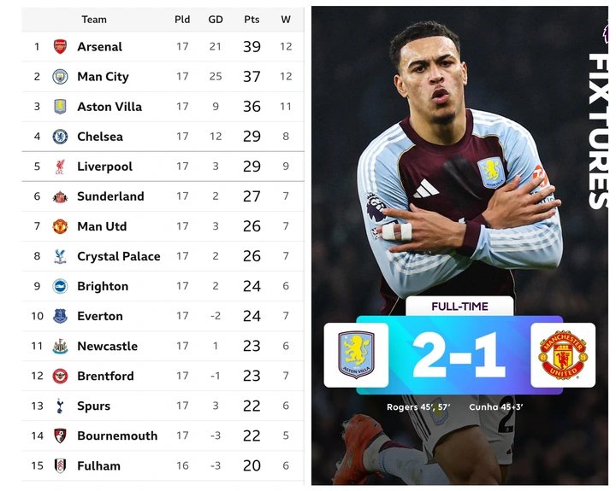This screenshot has height=491, width=616.
Task: Click the GD column header
Action: [216, 20]
